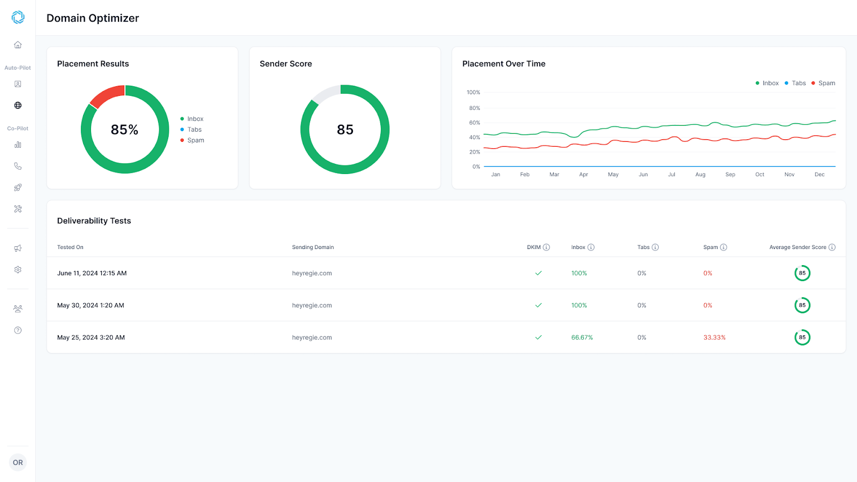Image resolution: width=857 pixels, height=482 pixels.
Task: Select the phone icon in sidebar
Action: (x=18, y=166)
